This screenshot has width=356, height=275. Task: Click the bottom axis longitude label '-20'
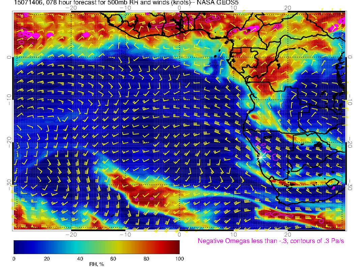71,235
